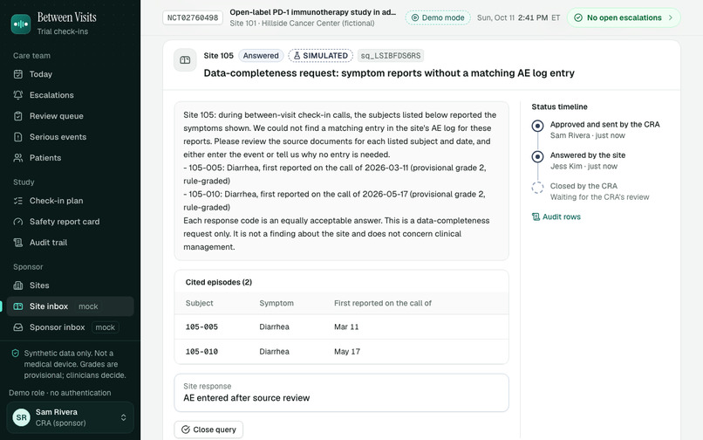Viewport: 703px width, 440px height.
Task: Click the checkmark icon in No open escalations
Action: 578,17
